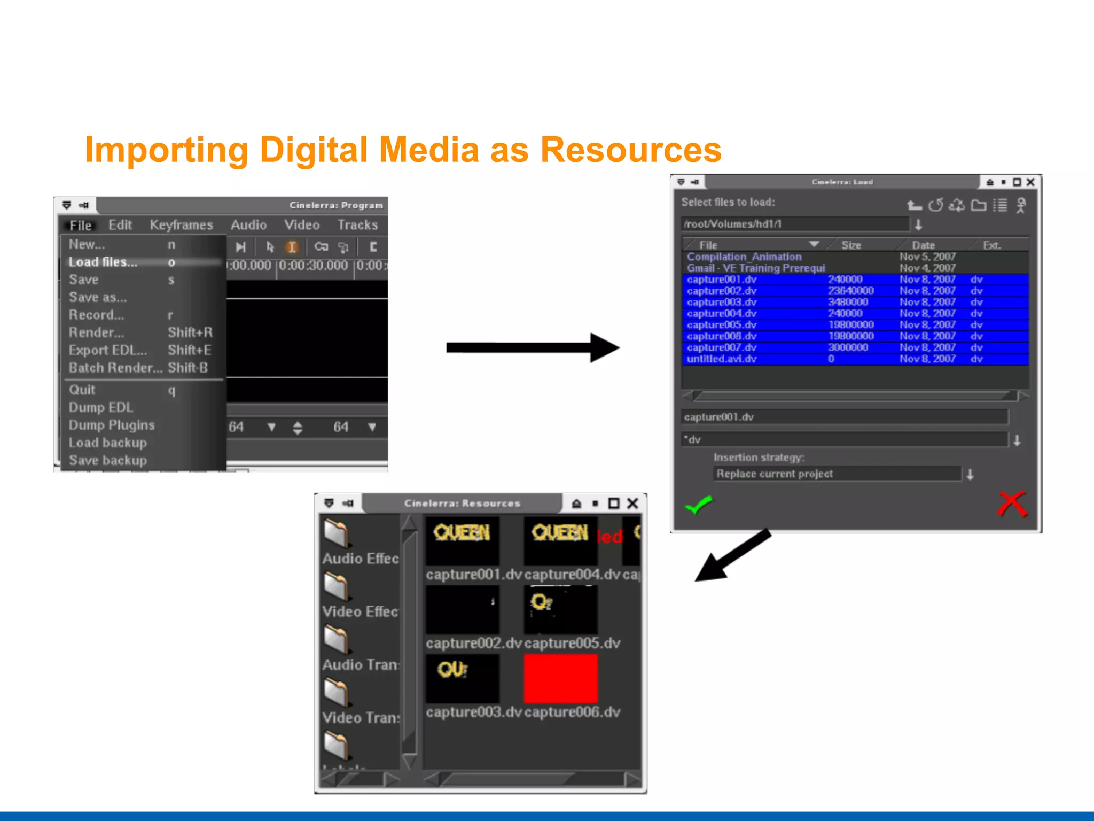The width and height of the screenshot is (1094, 821).
Task: Select Load backup menu entry
Action: [142, 443]
